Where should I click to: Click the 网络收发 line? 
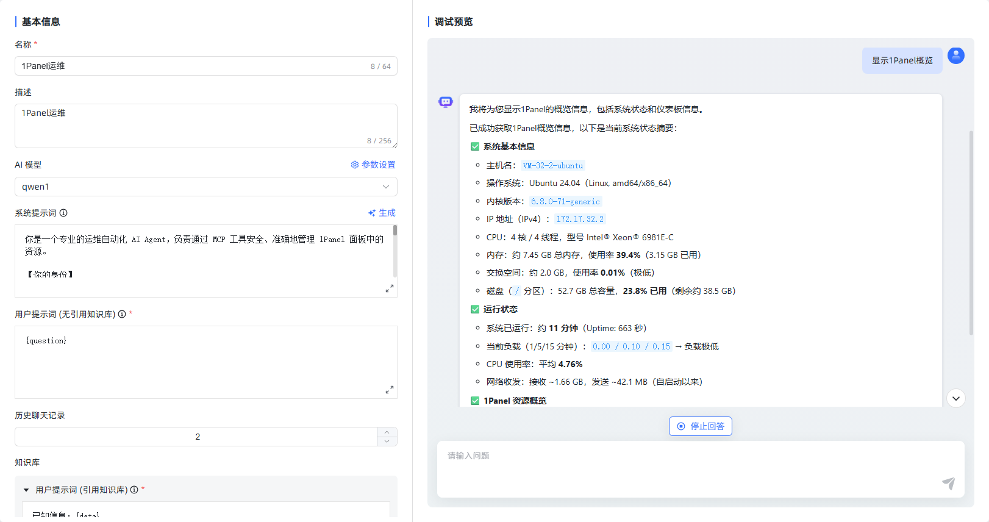point(594,382)
